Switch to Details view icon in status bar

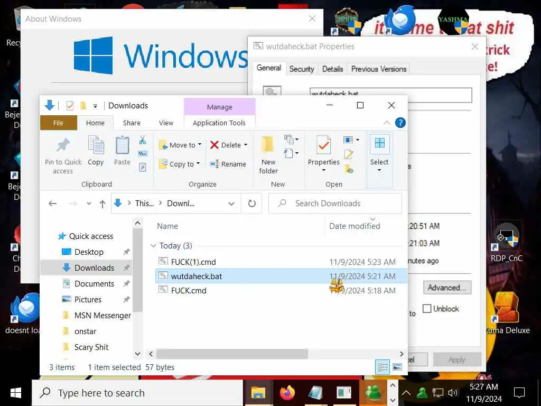pos(383,367)
